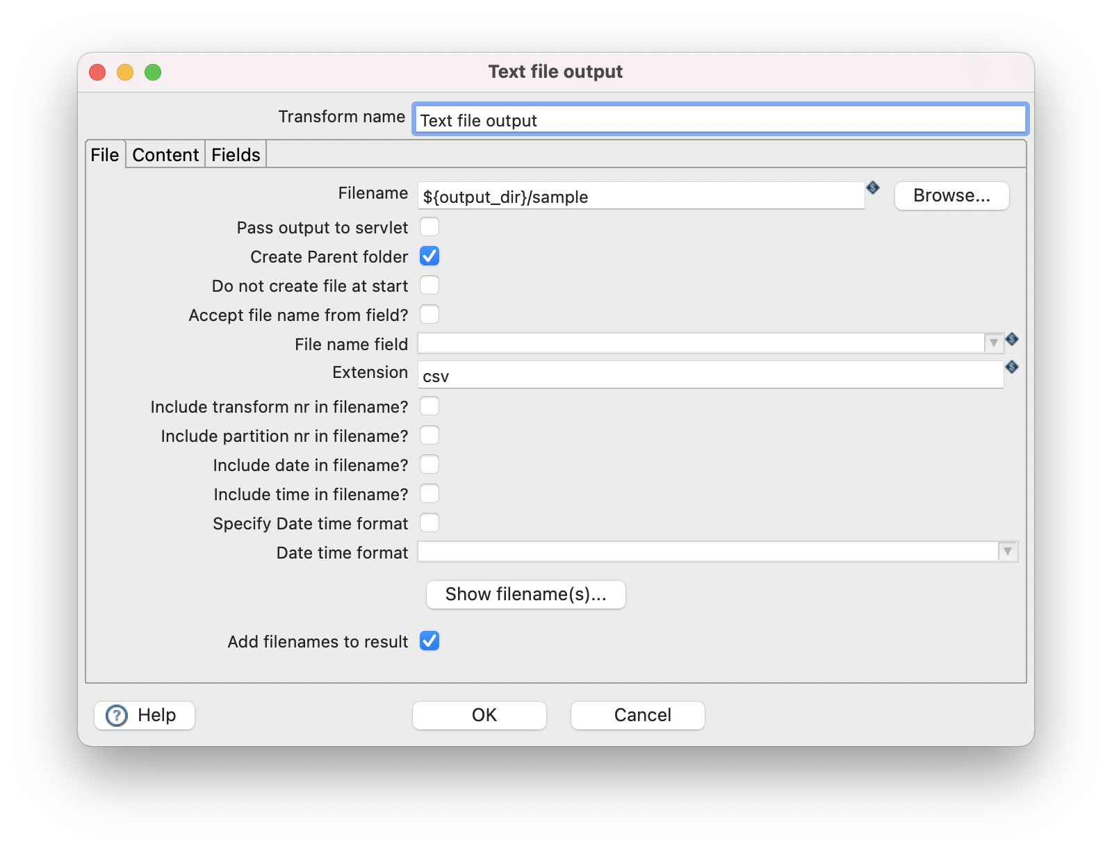
Task: Switch to the Content tab
Action: pos(165,155)
